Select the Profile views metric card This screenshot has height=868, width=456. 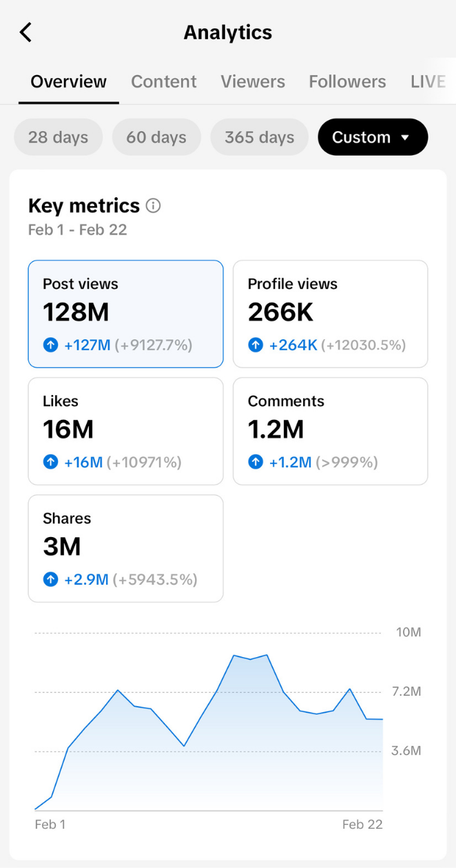tap(330, 314)
